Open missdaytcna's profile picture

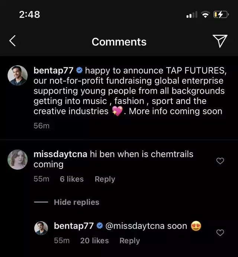[18, 160]
